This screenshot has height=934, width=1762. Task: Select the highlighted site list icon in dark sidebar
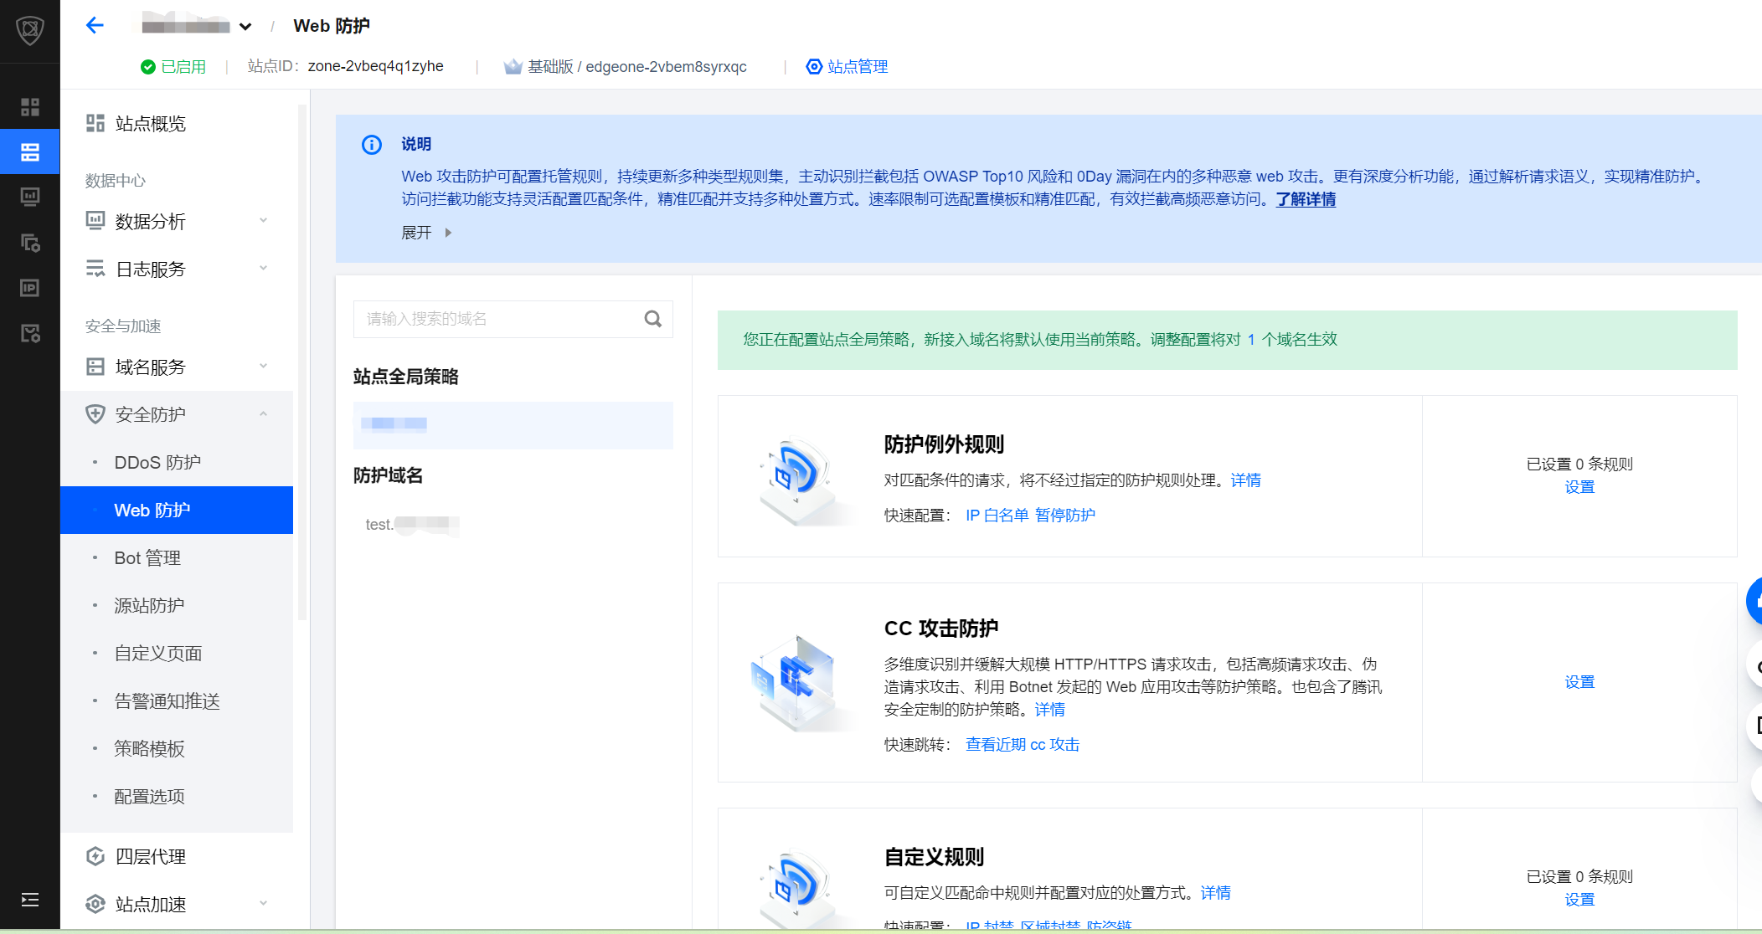(30, 151)
